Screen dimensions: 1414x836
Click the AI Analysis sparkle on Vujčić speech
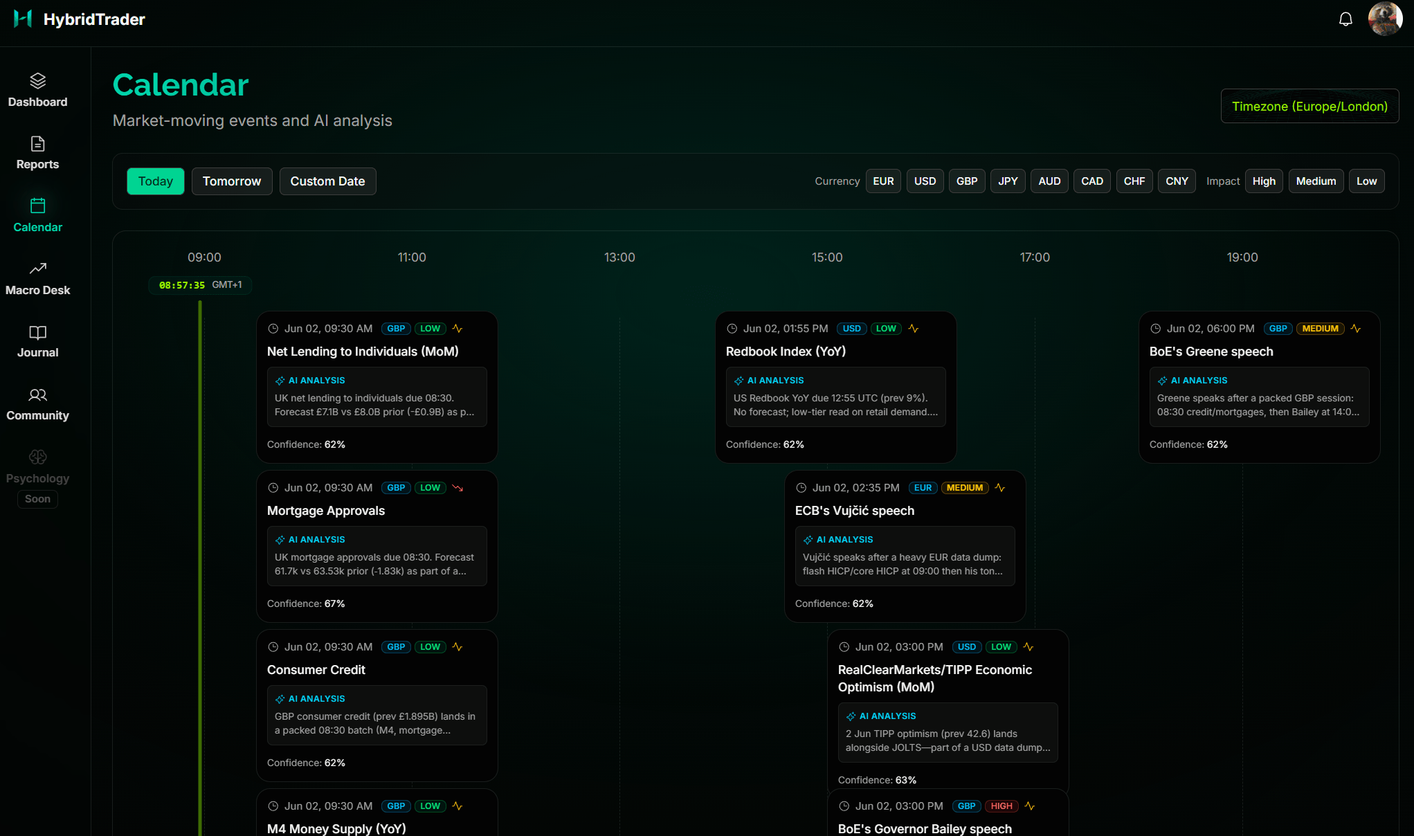[x=808, y=540]
